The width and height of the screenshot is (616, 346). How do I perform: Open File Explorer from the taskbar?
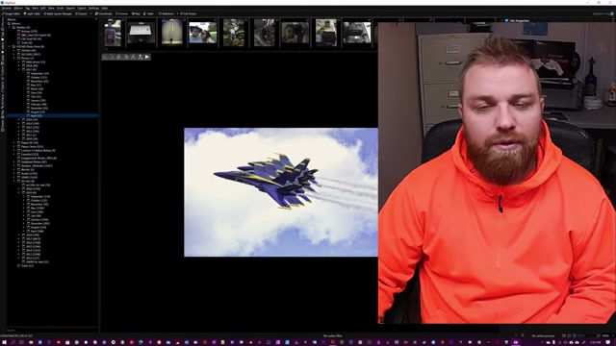point(31,342)
